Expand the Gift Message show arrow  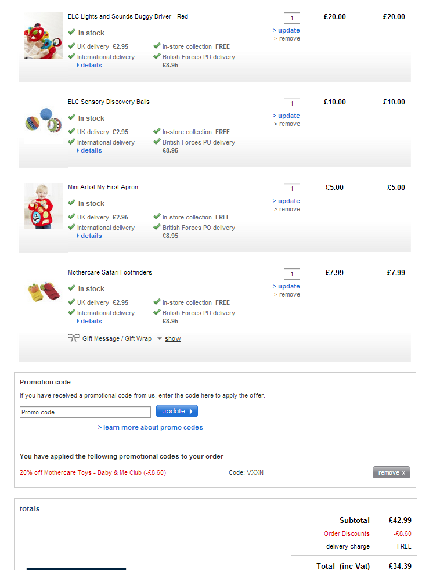coord(160,338)
